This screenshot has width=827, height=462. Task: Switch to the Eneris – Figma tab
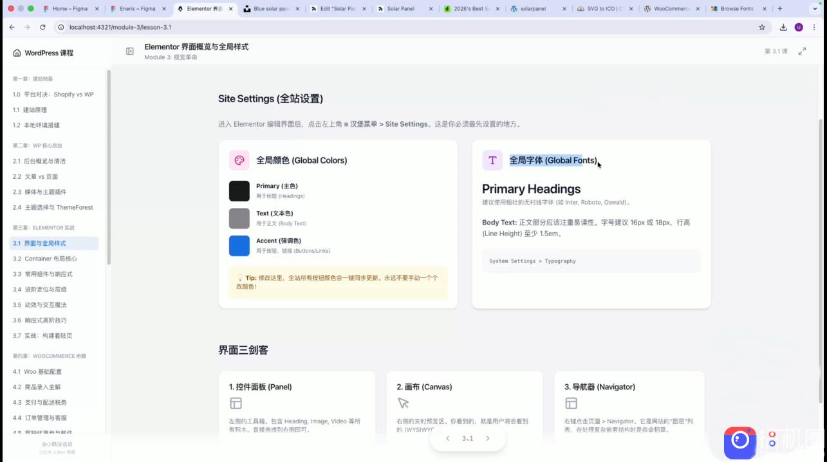coord(139,9)
